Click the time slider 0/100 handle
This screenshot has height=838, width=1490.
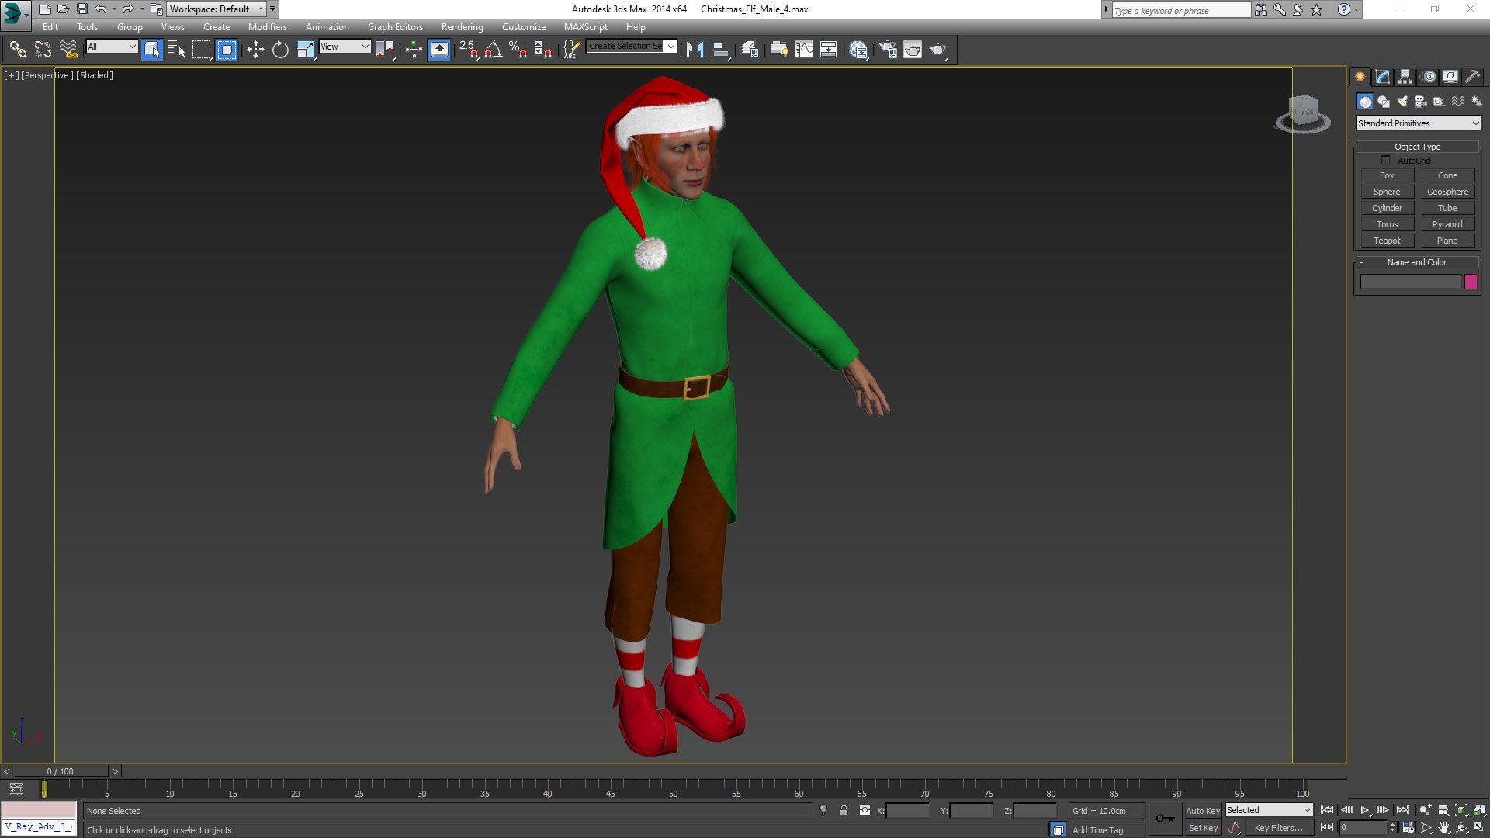pos(60,771)
